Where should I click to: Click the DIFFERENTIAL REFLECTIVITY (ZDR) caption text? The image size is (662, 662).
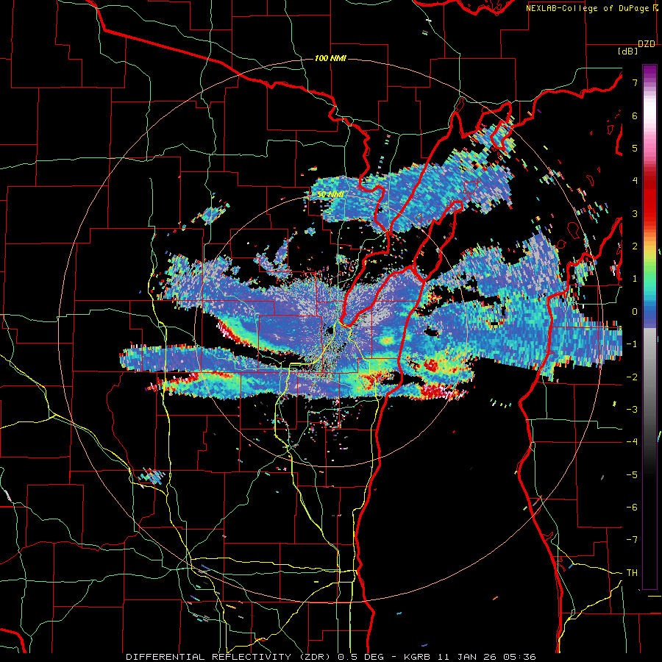(x=229, y=657)
